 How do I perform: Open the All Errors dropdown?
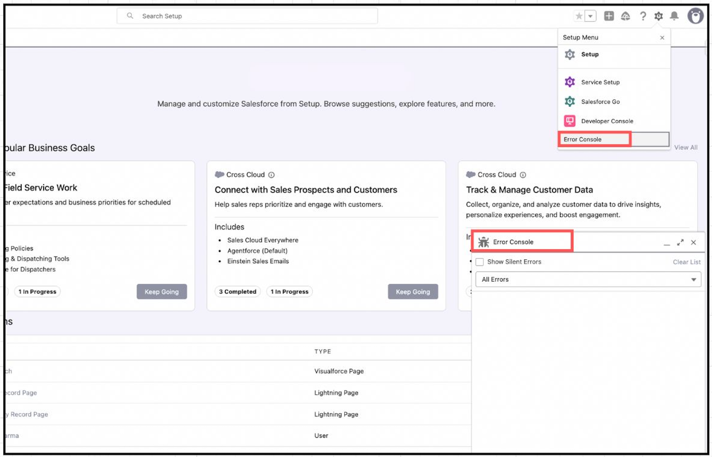coord(587,279)
